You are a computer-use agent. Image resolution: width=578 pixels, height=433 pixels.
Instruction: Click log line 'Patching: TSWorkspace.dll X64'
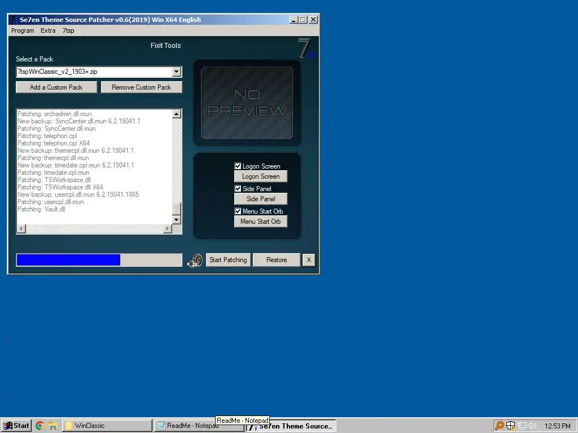point(60,187)
